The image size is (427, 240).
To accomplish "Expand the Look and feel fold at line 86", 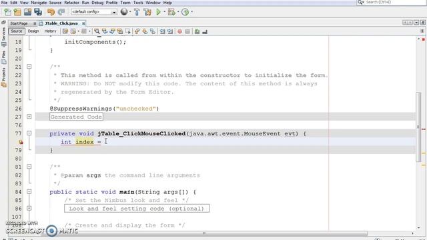I will 29,208.
